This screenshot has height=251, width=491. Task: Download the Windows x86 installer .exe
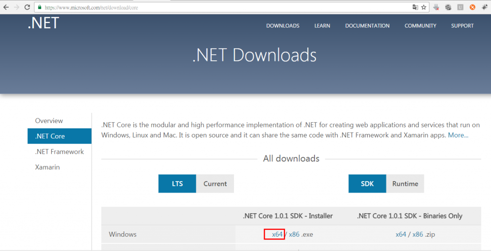pyautogui.click(x=294, y=234)
